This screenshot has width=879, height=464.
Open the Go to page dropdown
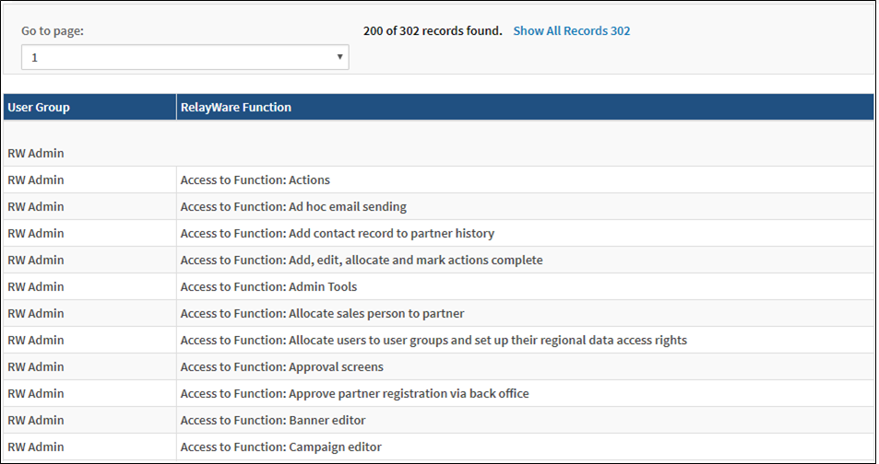185,57
